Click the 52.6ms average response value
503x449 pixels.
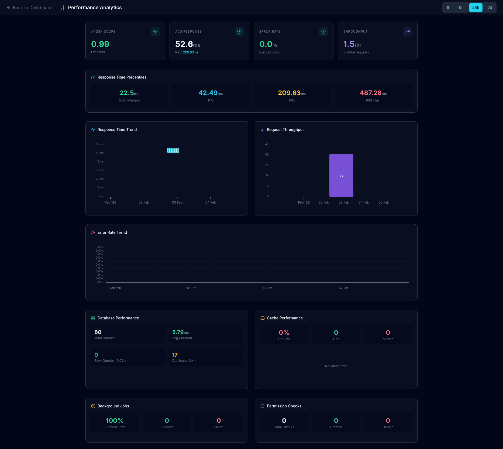pyautogui.click(x=188, y=44)
